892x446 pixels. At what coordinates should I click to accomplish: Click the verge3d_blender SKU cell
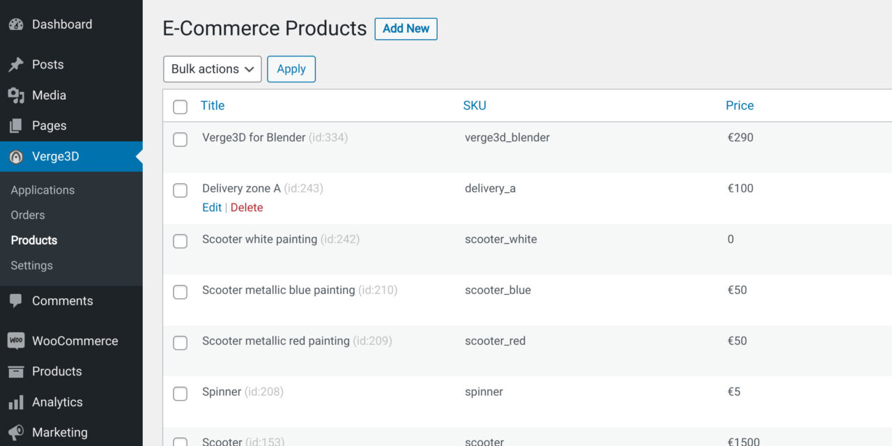pyautogui.click(x=507, y=138)
